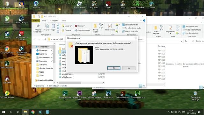204x115 pixels.
Task: Open the Windows Start menu
Action: click(4, 112)
